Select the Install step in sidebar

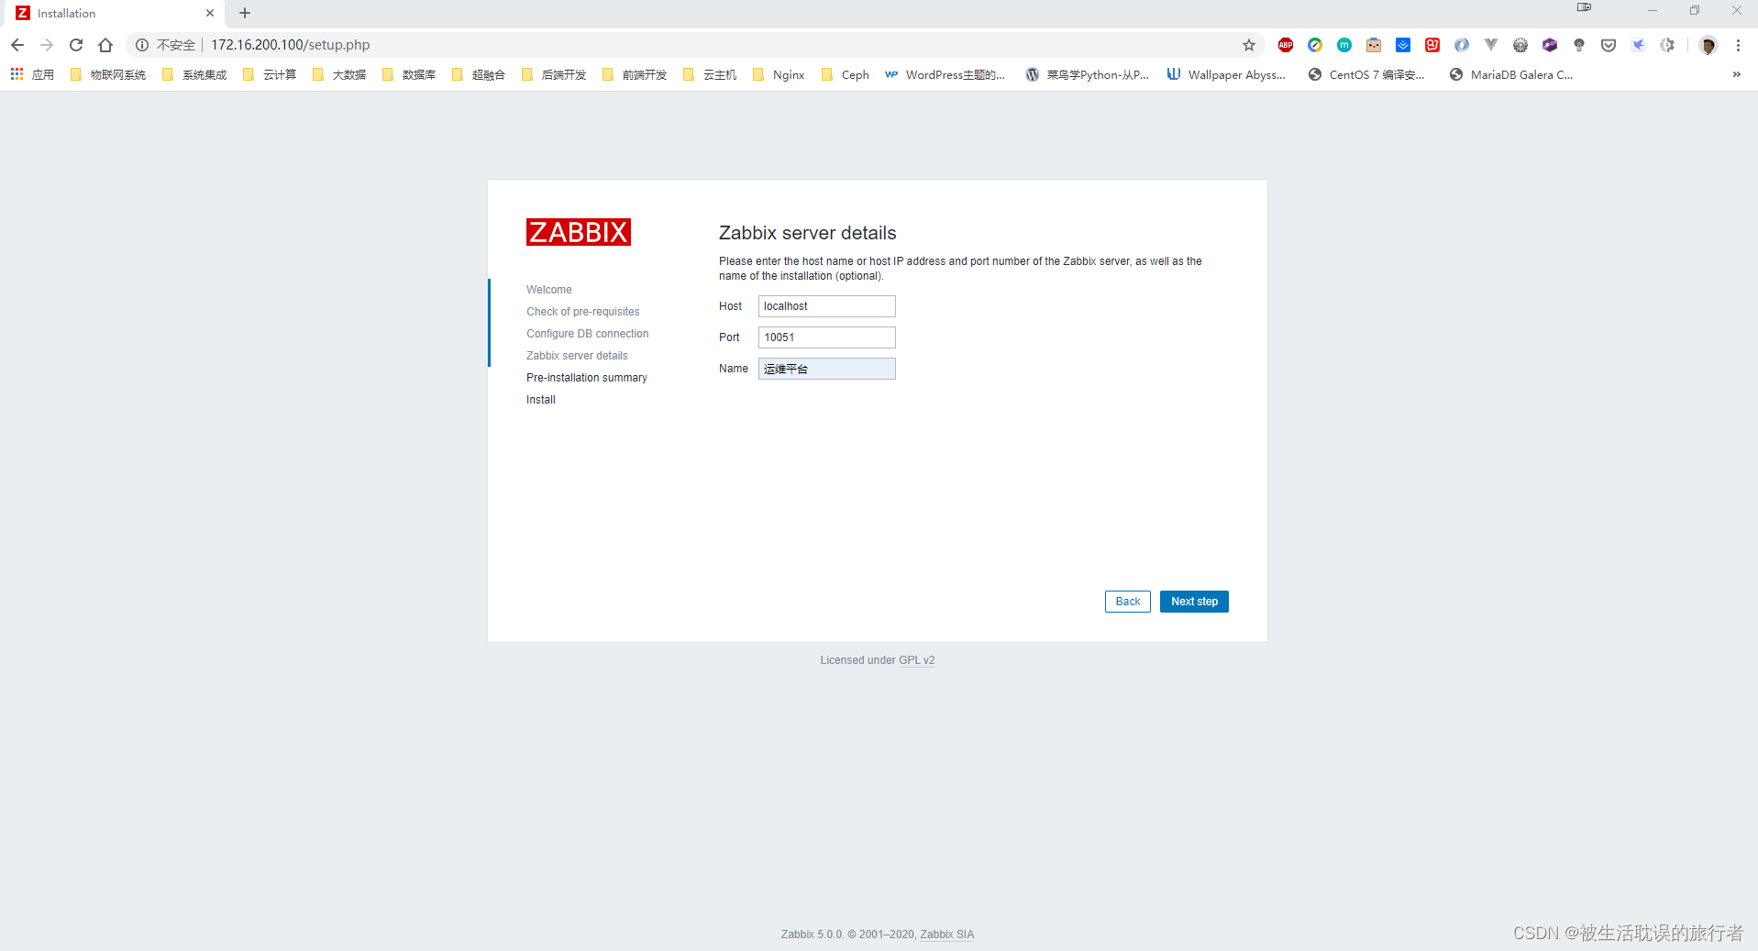point(540,400)
